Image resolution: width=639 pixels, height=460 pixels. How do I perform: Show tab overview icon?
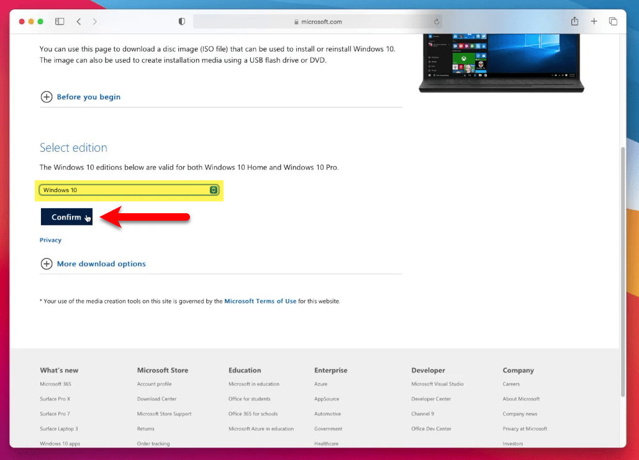click(x=613, y=21)
